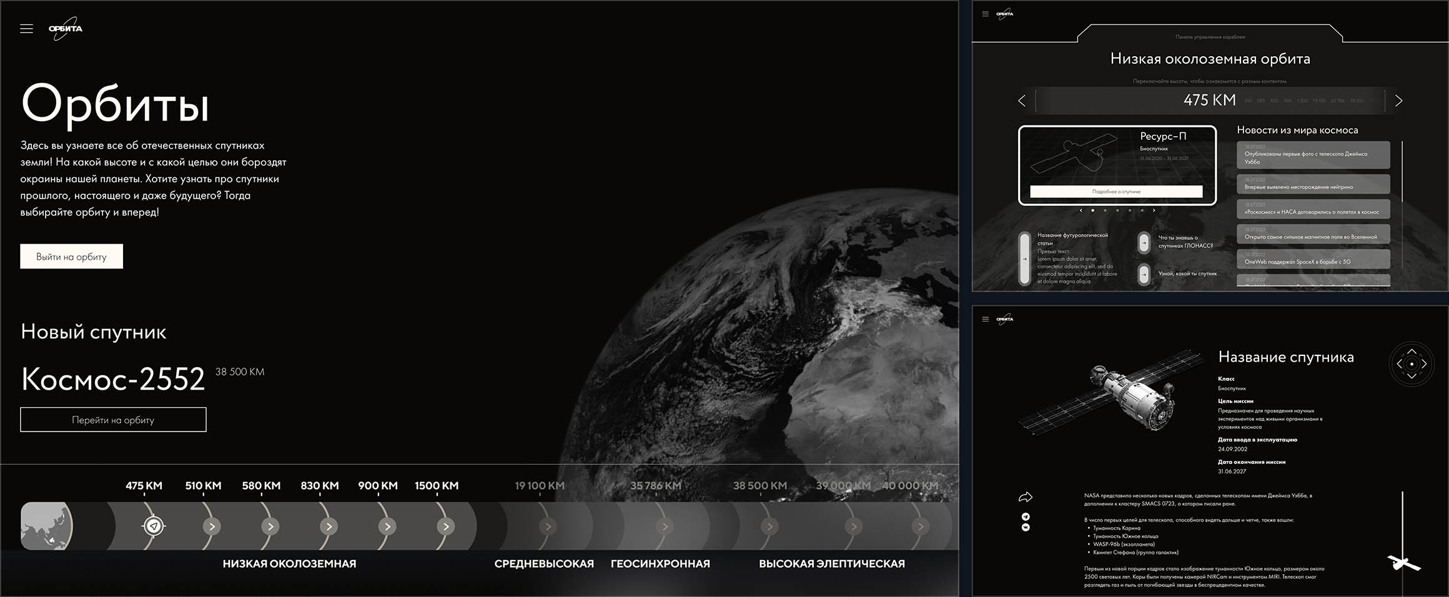The height and width of the screenshot is (597, 1449).
Task: Click arrow icon under 830 KM
Action: [x=329, y=526]
